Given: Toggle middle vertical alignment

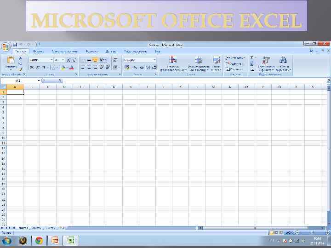Looking at the screenshot, I should pyautogui.click(x=89, y=60).
